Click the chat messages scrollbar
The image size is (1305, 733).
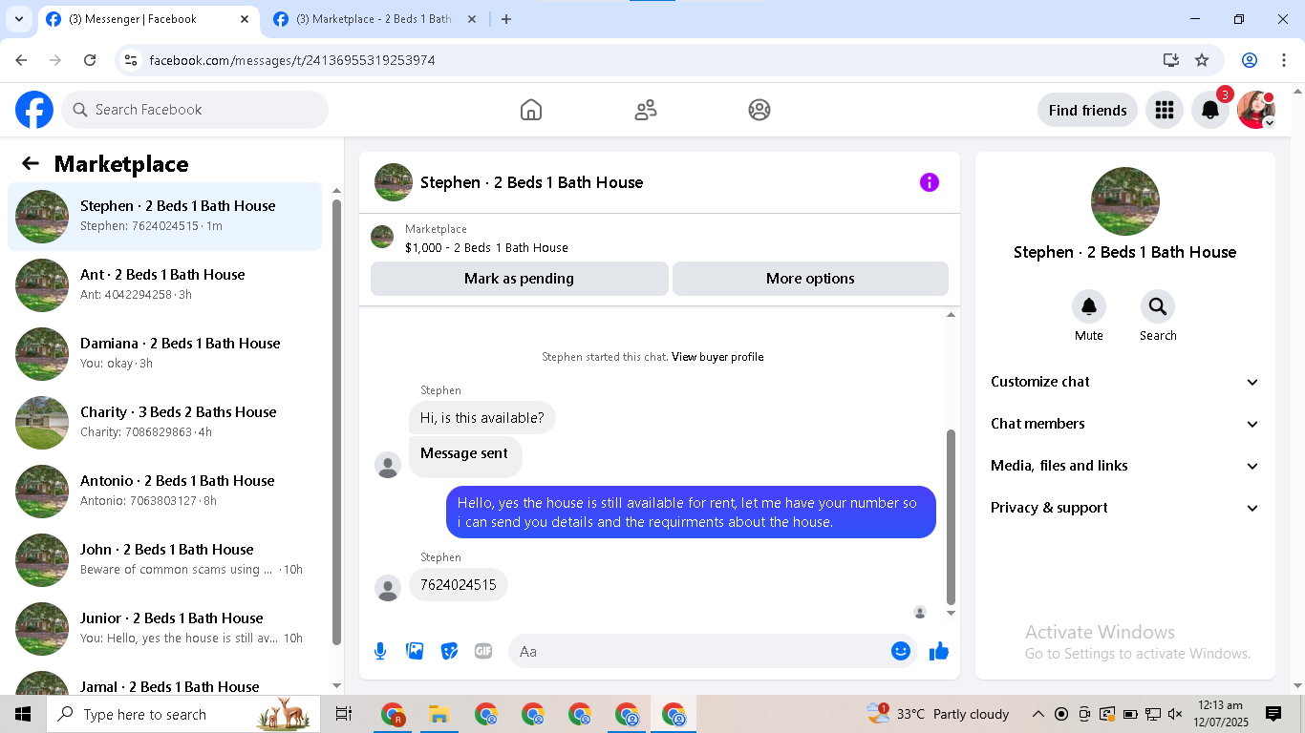951,516
